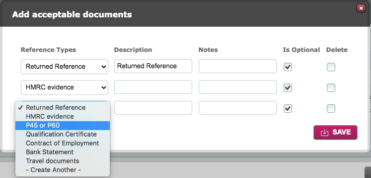Screen dimensions: 371x178
Task: Click the Notes field in HMRC evidence row
Action: pos(237,87)
